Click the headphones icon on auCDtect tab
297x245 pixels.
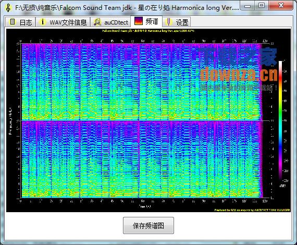tap(97, 22)
